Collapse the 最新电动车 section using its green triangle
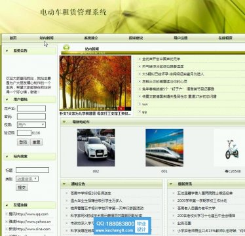The width and height of the screenshot is (245, 236). click(64, 122)
